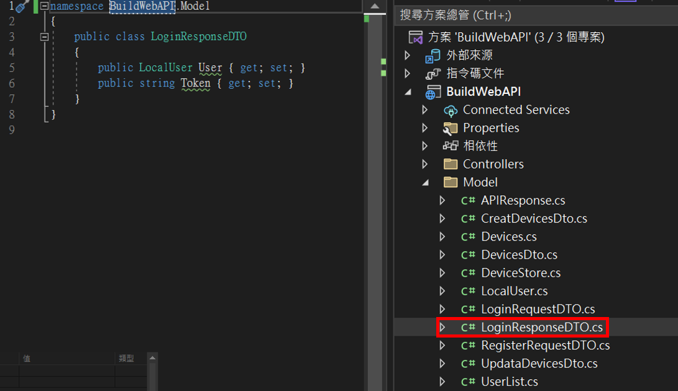Click the editor scrollbar up arrow
The image size is (678, 391).
tap(375, 6)
